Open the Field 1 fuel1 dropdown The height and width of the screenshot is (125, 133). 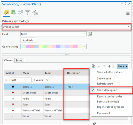pyautogui.click(x=53, y=34)
